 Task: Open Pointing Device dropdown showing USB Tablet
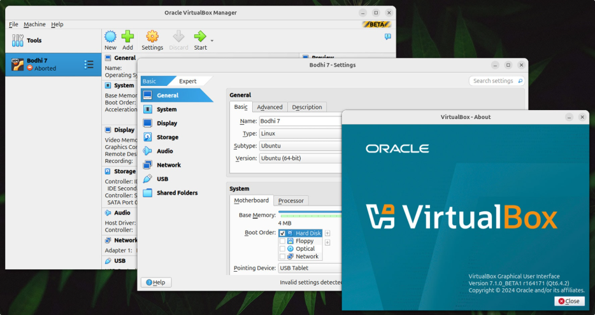click(310, 268)
